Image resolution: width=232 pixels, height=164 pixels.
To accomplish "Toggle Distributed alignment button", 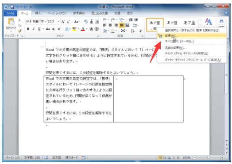I will coord(127,25).
